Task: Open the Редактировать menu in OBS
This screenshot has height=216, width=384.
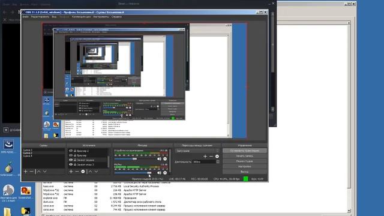Action: pos(40,17)
